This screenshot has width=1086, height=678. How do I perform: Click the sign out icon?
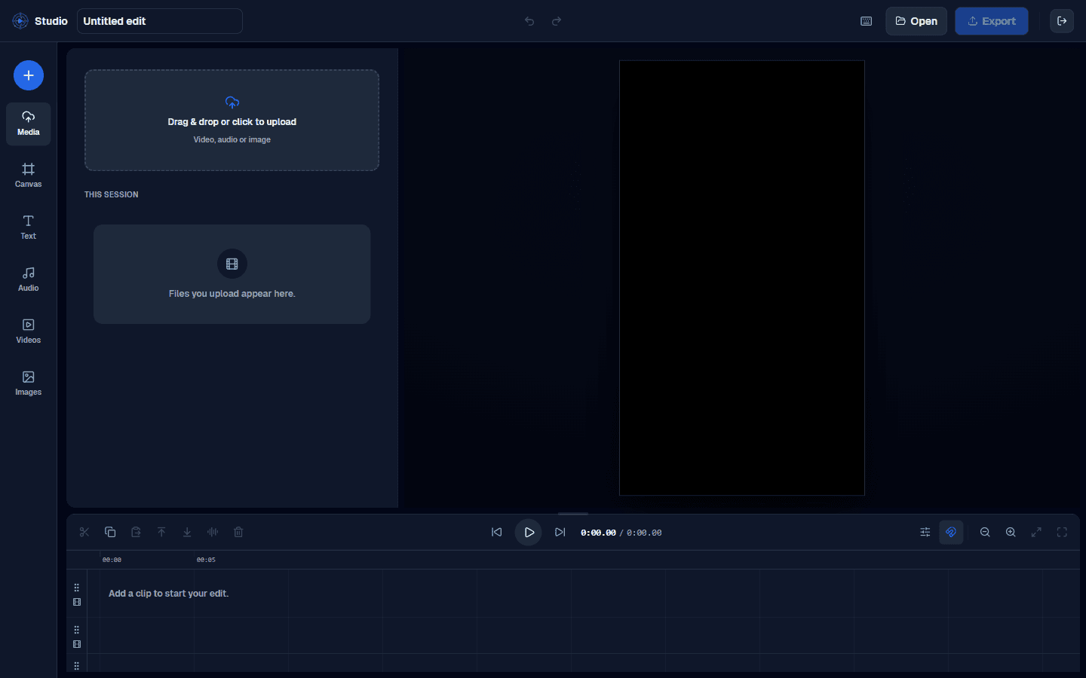pyautogui.click(x=1062, y=21)
